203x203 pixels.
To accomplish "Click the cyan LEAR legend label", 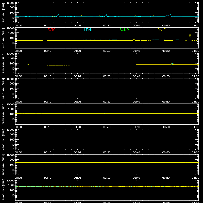I will click(x=88, y=30).
